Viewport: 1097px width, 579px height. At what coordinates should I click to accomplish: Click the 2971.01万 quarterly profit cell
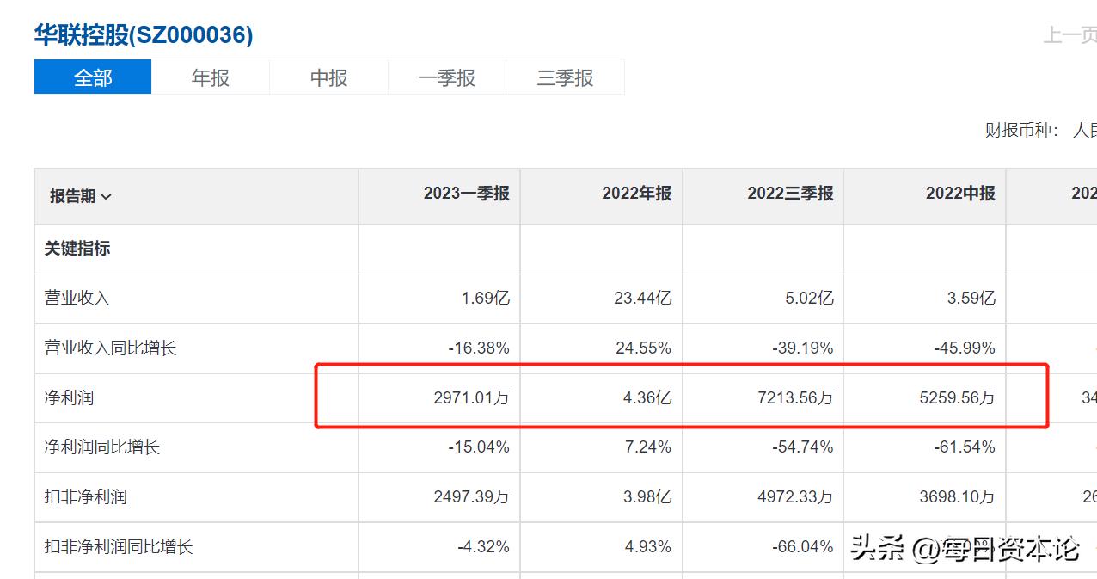coord(472,397)
